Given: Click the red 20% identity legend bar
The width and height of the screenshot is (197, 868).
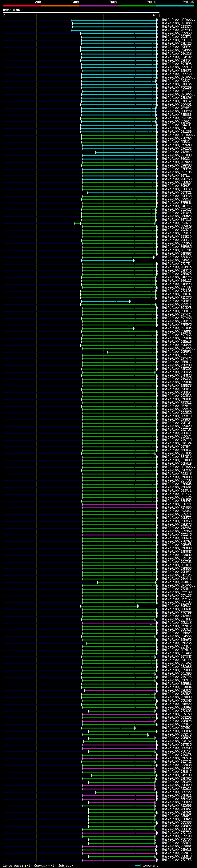Looking at the screenshot, I should (22, 6).
